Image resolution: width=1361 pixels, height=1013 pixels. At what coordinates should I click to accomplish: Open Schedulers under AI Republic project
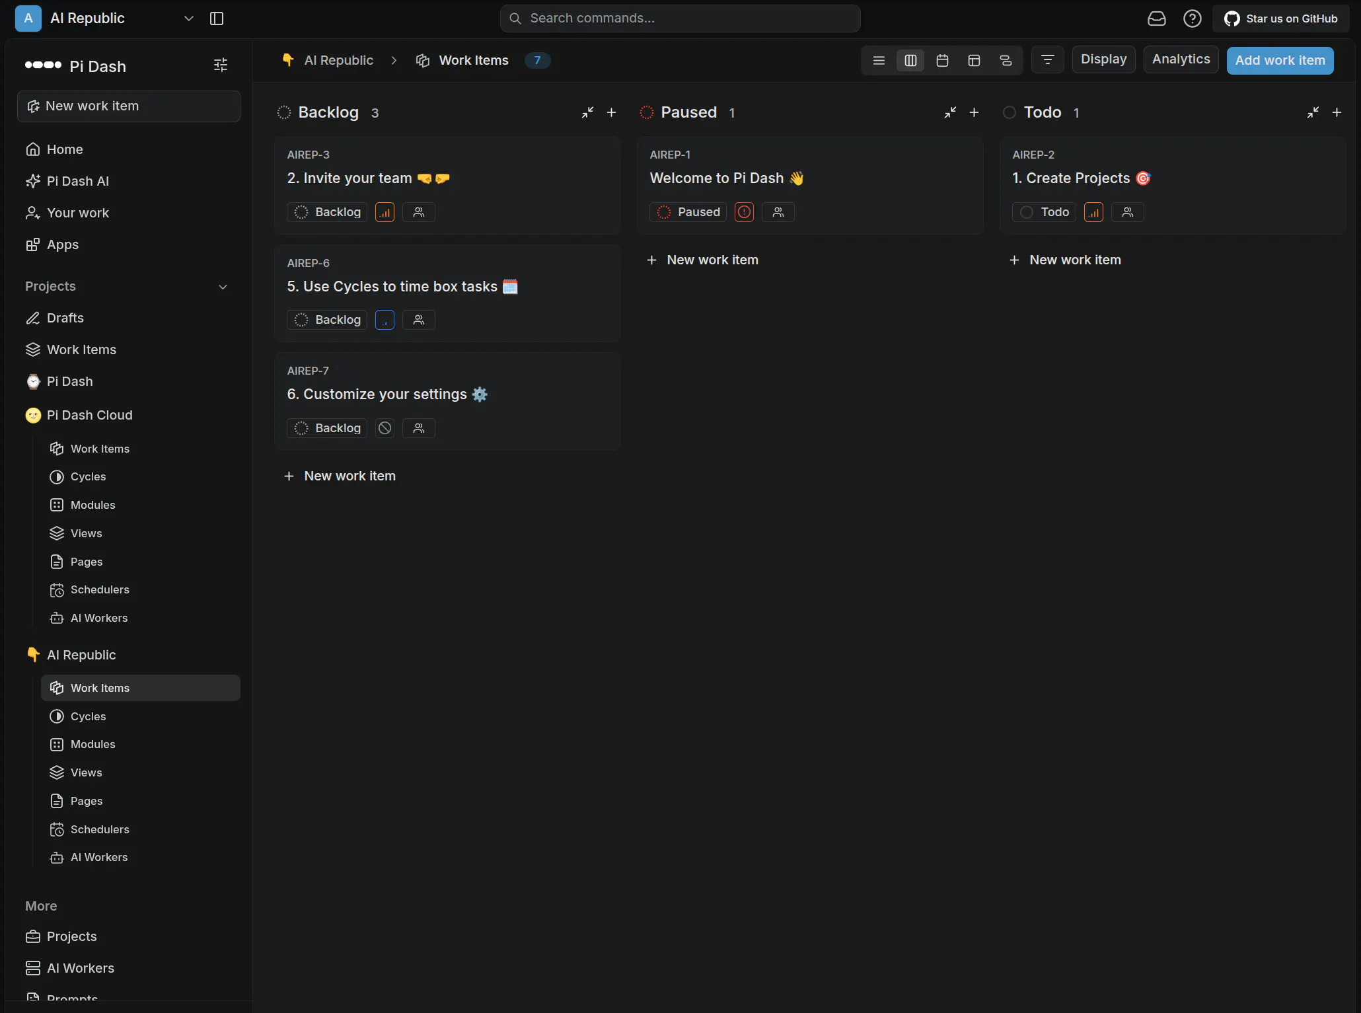coord(141,829)
